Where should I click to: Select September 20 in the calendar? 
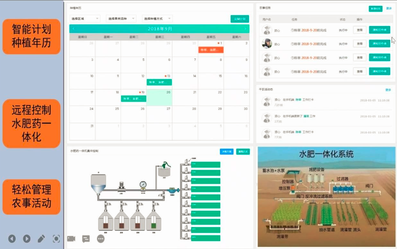[x=159, y=98]
